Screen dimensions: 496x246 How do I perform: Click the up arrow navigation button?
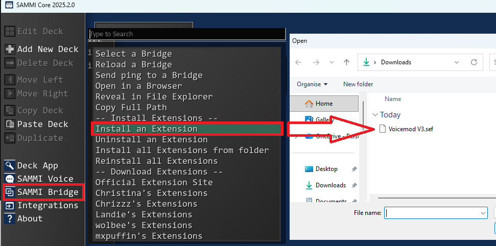tap(347, 62)
